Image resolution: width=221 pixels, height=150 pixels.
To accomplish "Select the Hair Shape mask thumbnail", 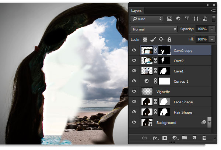I will point(164,112).
